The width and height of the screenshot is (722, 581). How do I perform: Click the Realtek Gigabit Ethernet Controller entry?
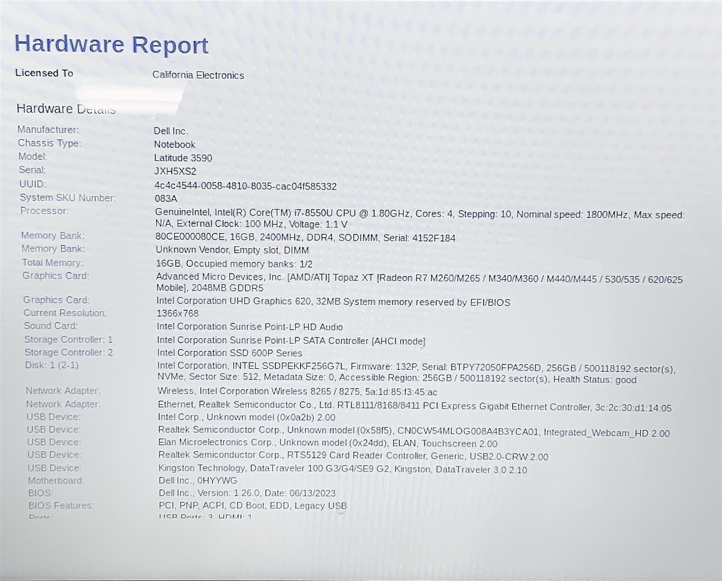[x=415, y=406]
